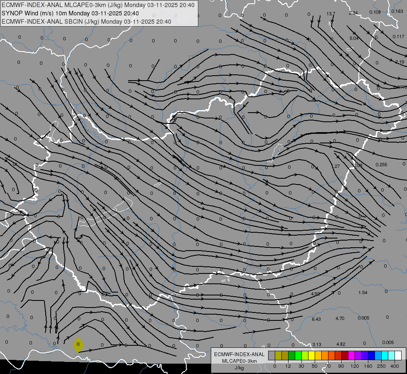Click the yellow diamond station marker
This screenshot has width=407, height=374.
tap(79, 345)
